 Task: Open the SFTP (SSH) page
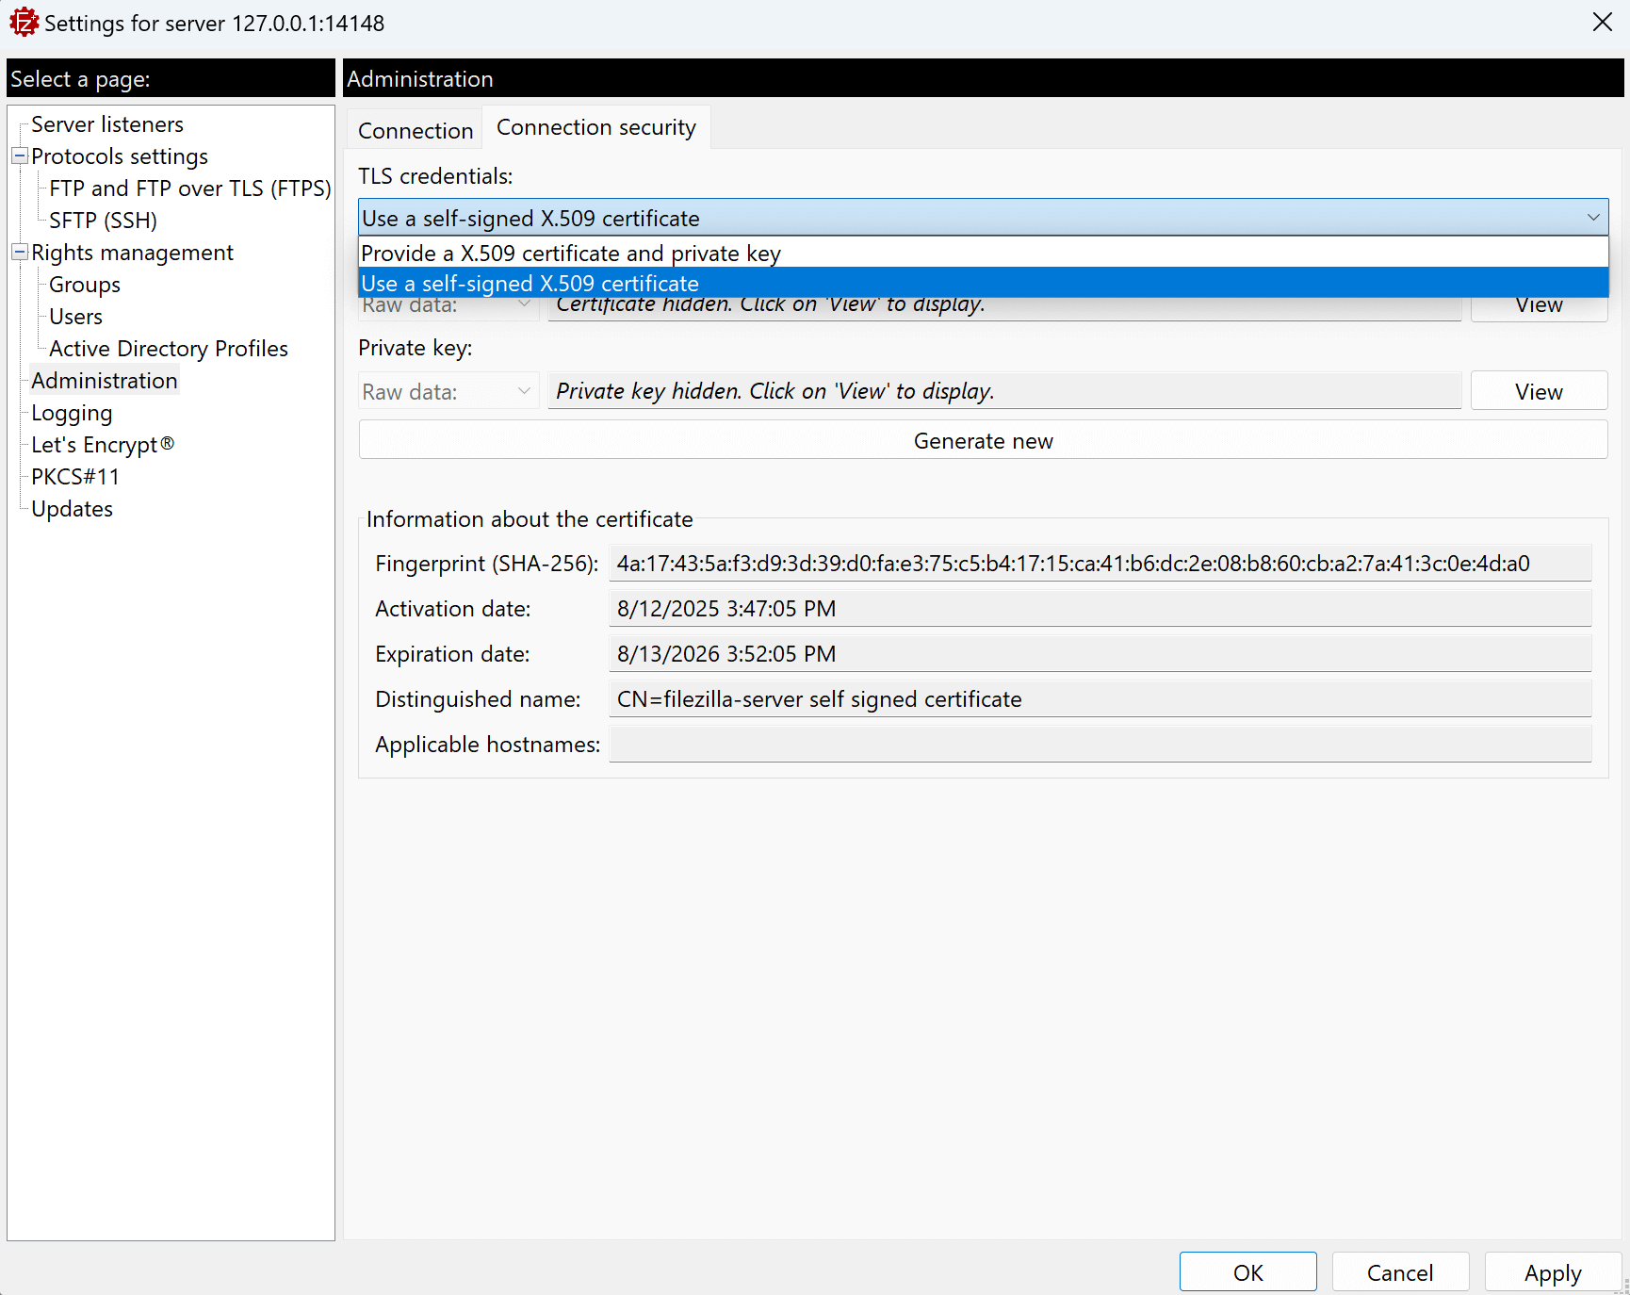tap(104, 221)
